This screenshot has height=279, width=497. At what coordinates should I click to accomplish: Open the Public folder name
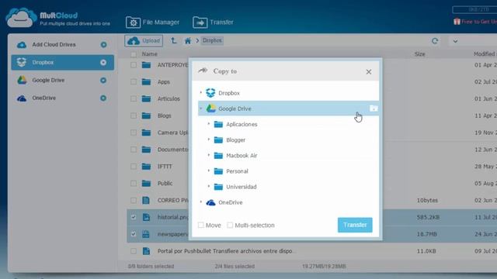click(x=165, y=184)
